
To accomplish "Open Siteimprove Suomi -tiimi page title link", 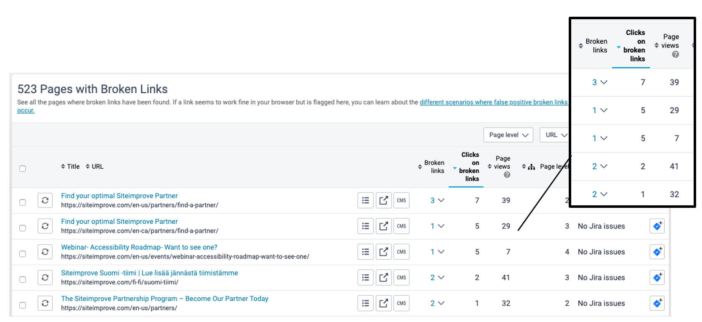I will pyautogui.click(x=149, y=273).
